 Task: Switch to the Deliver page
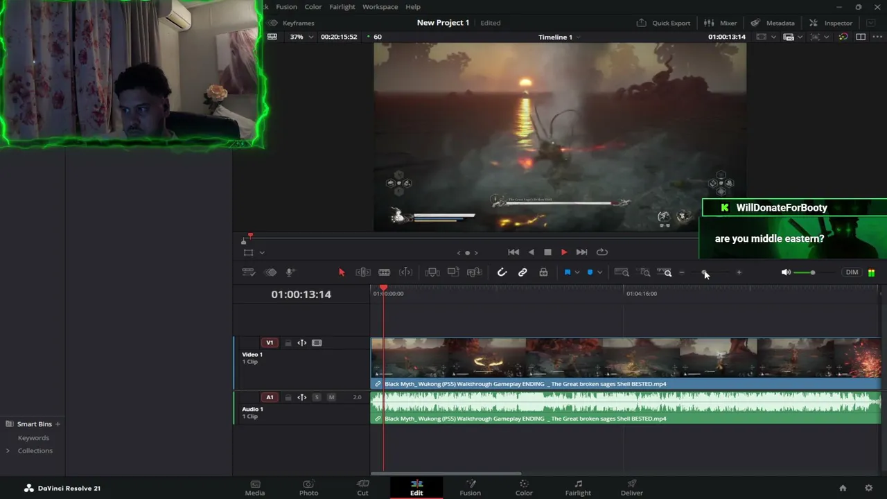pos(632,488)
